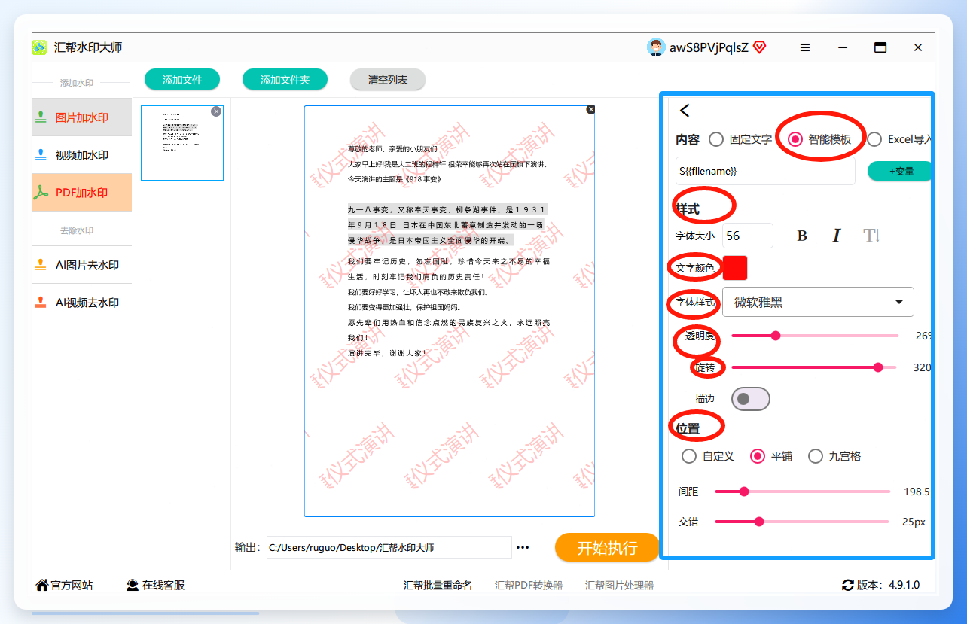Click the back arrow in settings panel
Viewport: 967px width, 624px height.
685,111
